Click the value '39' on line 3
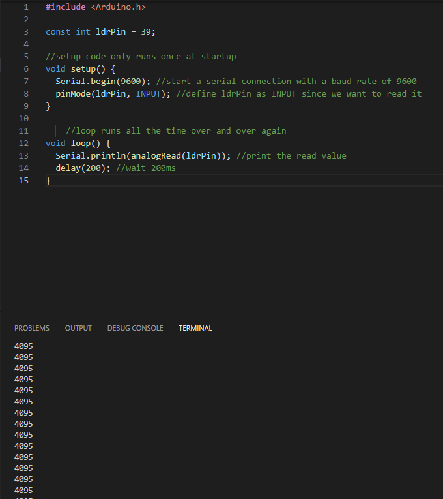443x499 pixels. (x=145, y=32)
